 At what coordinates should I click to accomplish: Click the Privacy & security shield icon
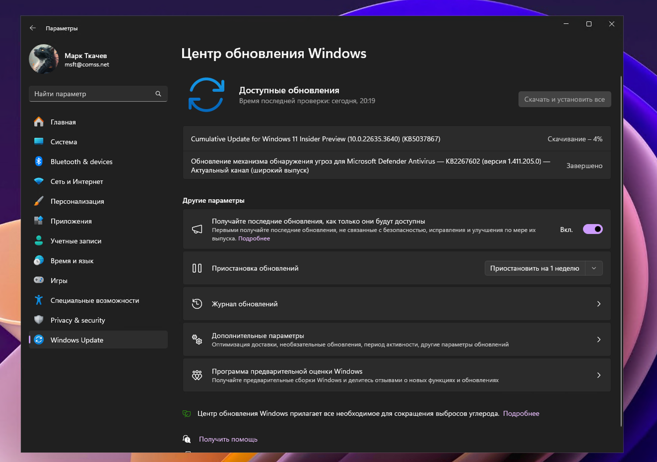click(x=39, y=320)
